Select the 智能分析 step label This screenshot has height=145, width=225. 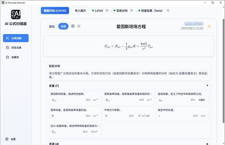click(122, 11)
